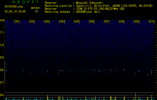This screenshot has width=157, height=100.
Task: Click time marker 2303
Action: click(47, 21)
